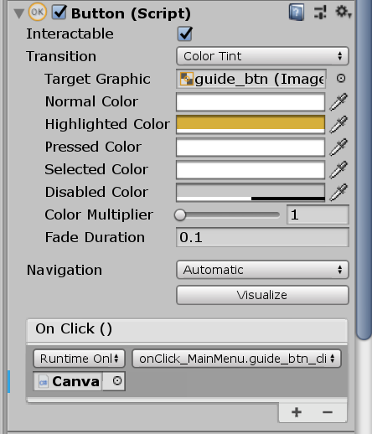Open the Transition Color Tint dropdown
Screen dimensions: 372x434
coord(262,56)
